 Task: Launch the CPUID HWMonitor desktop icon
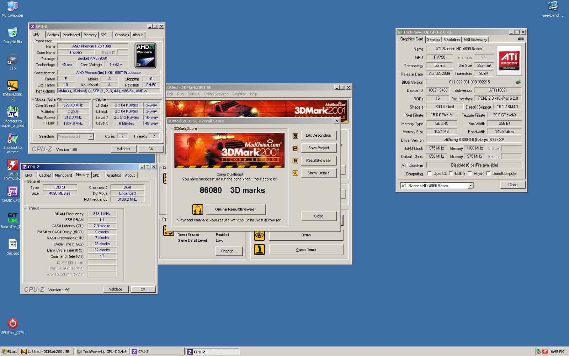(12, 169)
